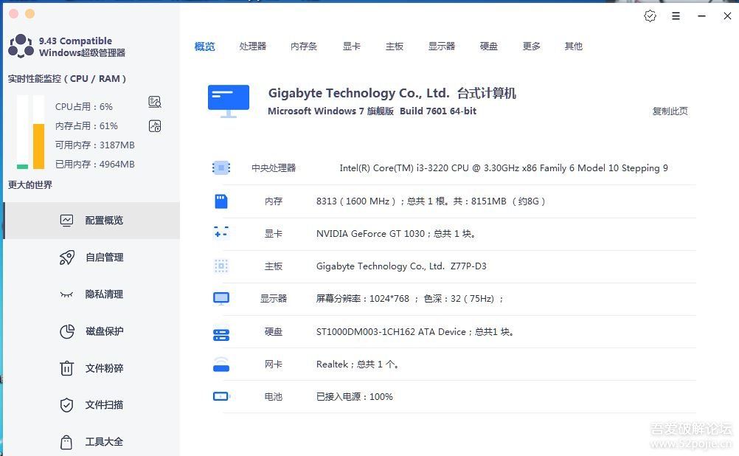This screenshot has width=739, height=456.
Task: Click the 内存占用：61% readout
Action: 86,126
